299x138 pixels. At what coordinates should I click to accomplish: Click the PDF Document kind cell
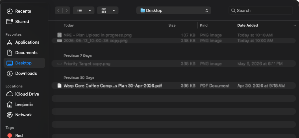coord(215,86)
